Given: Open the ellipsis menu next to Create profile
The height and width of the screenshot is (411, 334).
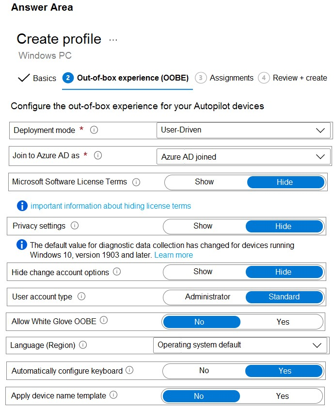Looking at the screenshot, I should click(x=113, y=40).
